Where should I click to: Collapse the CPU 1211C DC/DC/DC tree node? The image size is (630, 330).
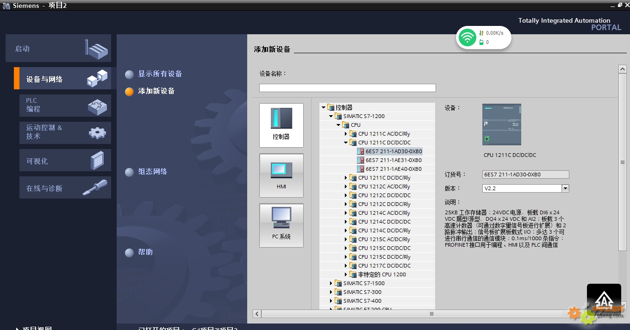point(346,143)
